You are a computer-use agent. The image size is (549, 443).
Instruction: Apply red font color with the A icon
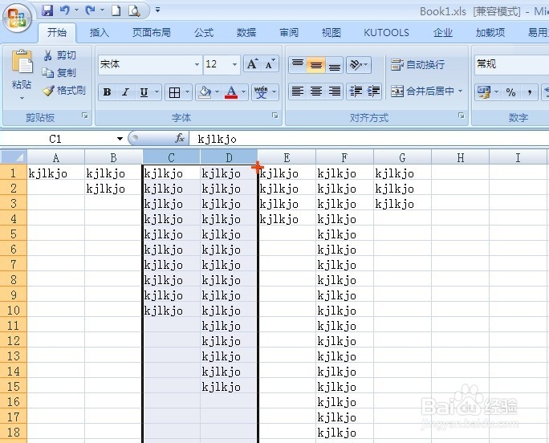point(231,92)
